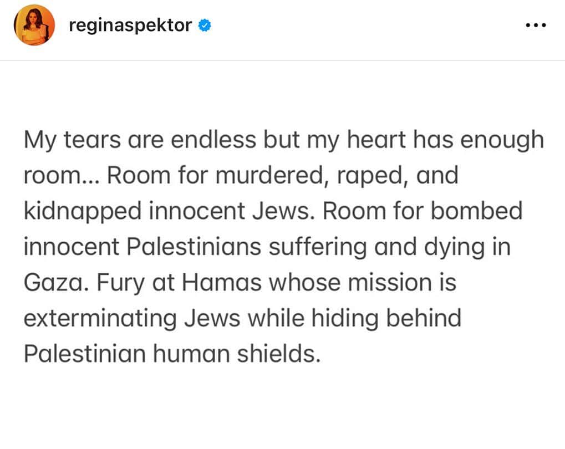Click the first word "My" in the post
The image size is (565, 449).
39,141
